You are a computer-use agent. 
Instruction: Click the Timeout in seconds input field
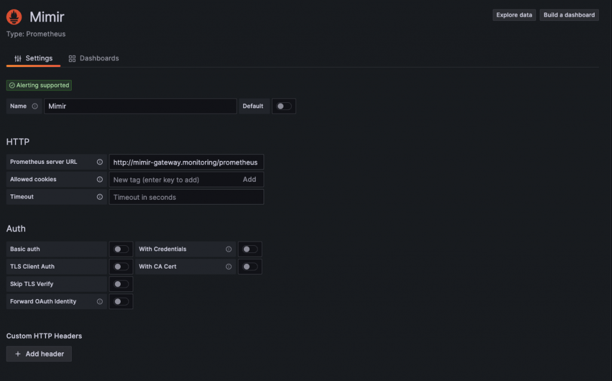[186, 197]
